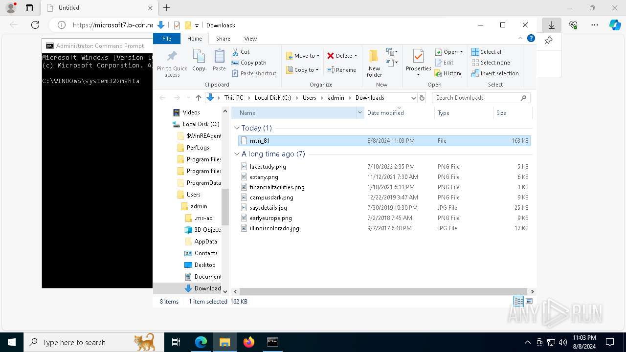
Task: Open the Properties icon in ribbon
Action: 418,63
